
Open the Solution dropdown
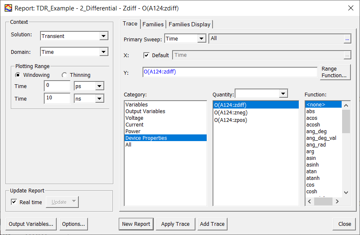point(104,36)
